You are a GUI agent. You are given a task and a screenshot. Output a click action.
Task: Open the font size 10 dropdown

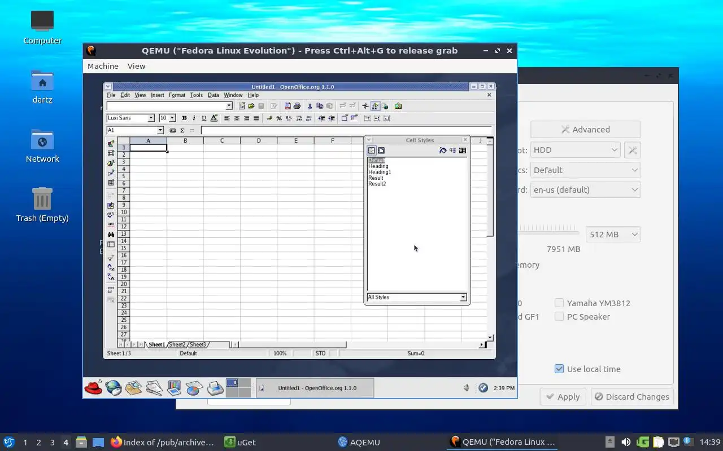coord(172,118)
